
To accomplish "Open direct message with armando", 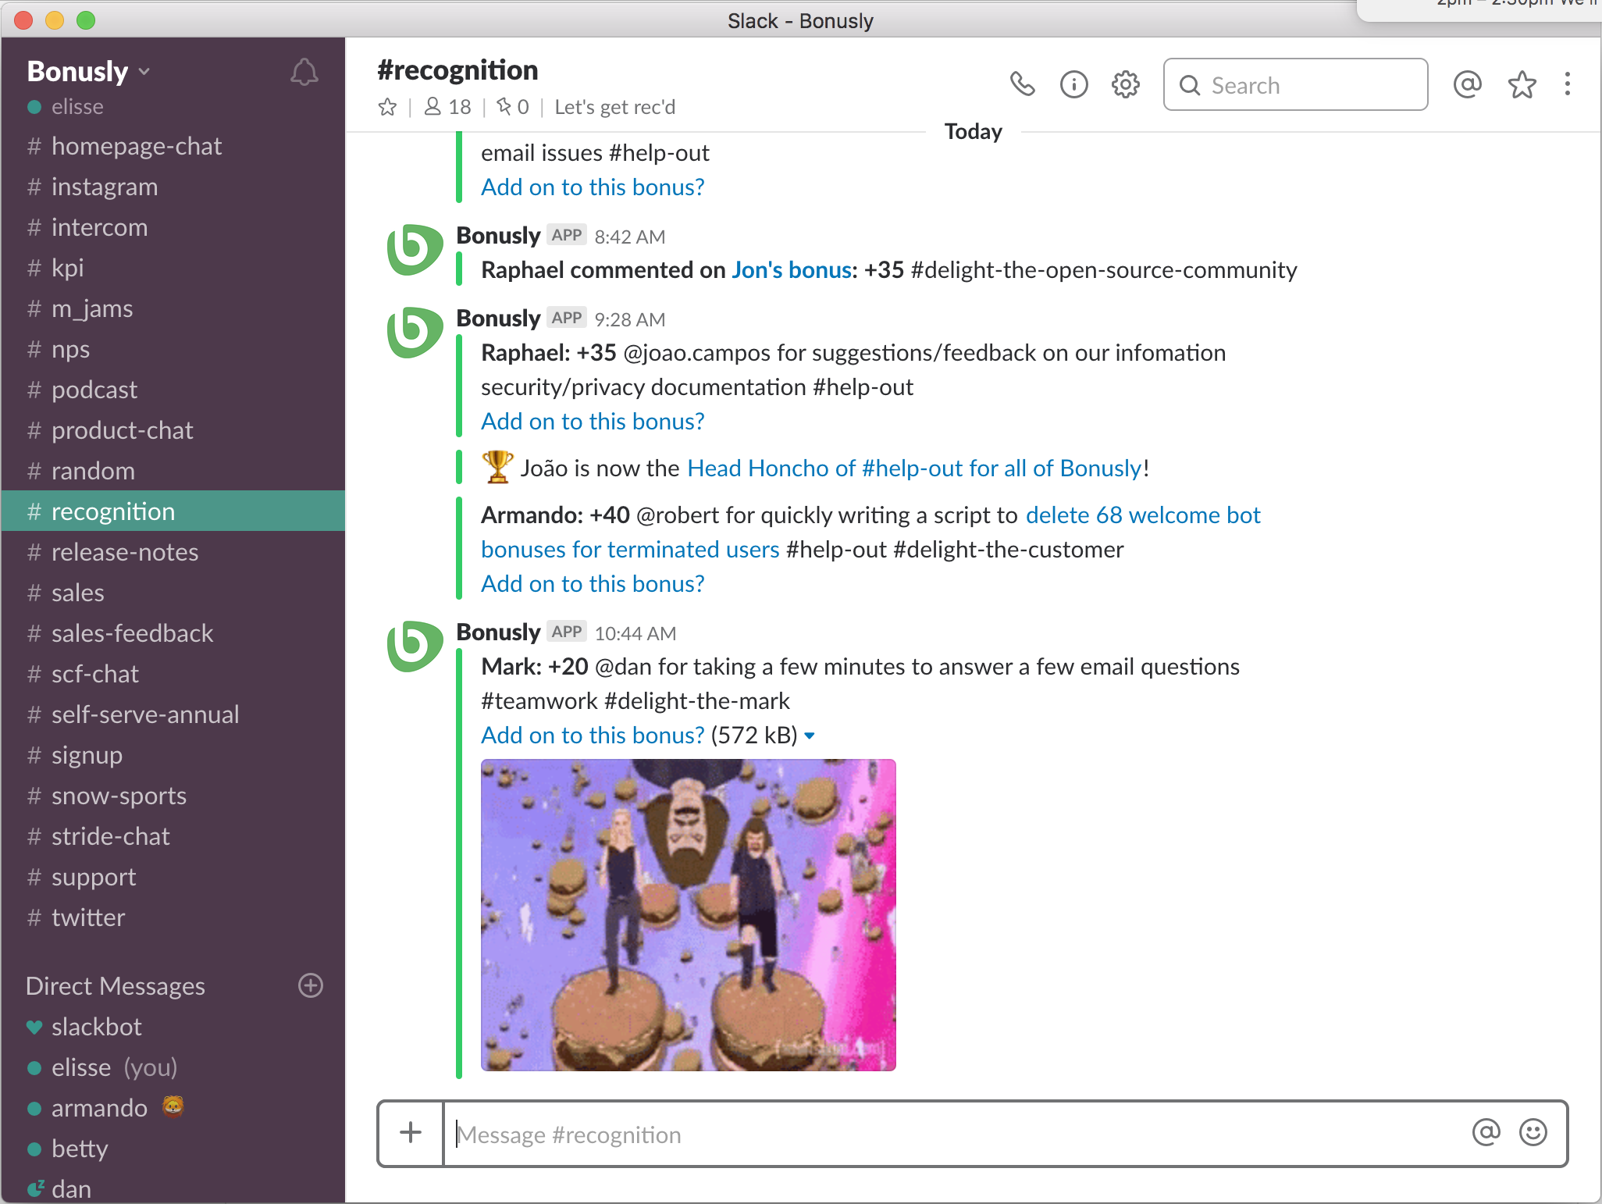I will point(173,1108).
